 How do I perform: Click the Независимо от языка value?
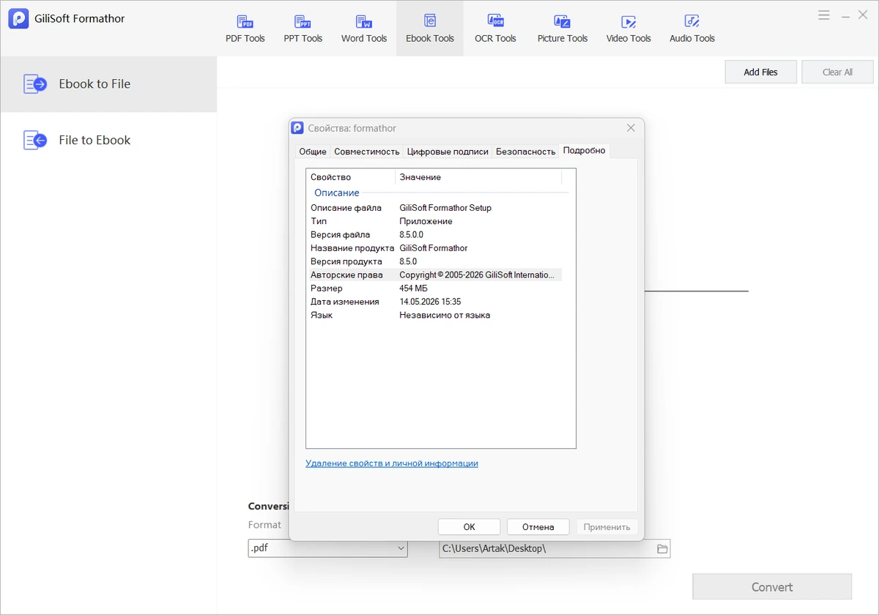(x=445, y=316)
